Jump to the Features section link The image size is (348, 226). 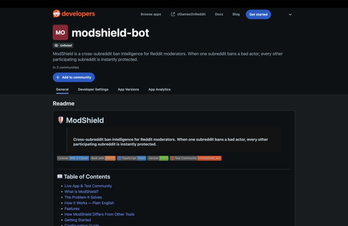(72, 208)
